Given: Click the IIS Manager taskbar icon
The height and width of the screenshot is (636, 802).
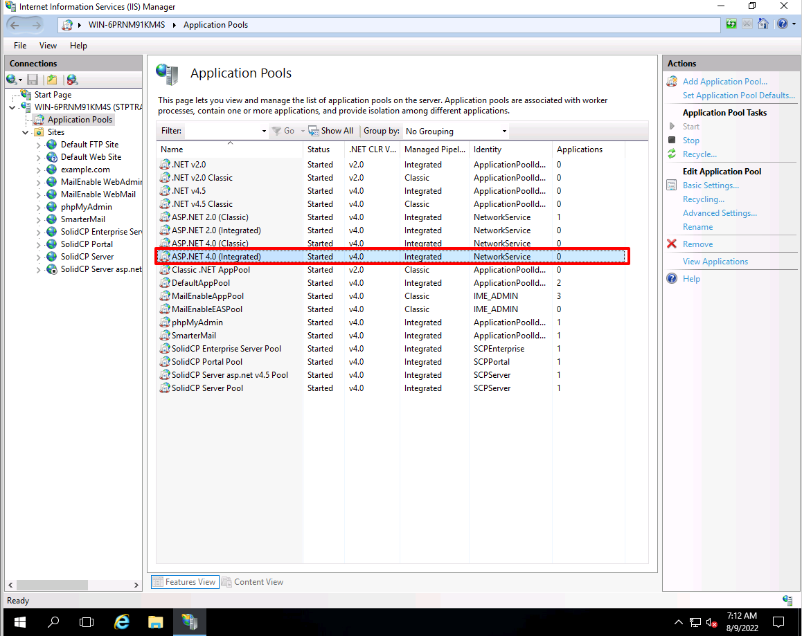Looking at the screenshot, I should (190, 622).
